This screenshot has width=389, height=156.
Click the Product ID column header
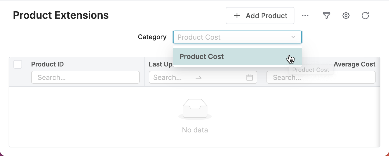point(48,64)
